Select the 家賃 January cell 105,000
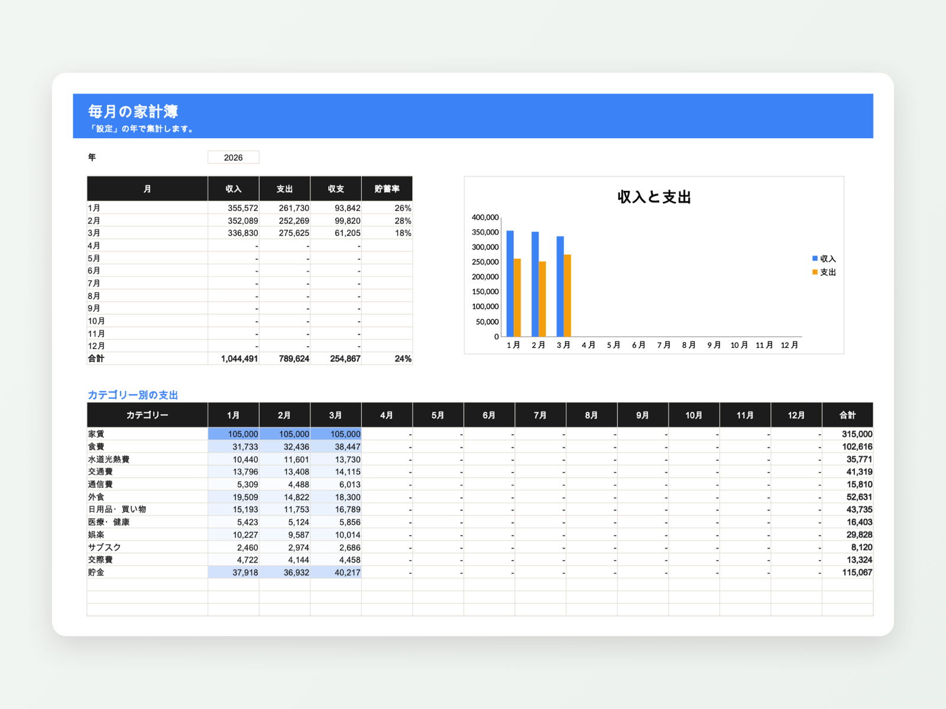 pyautogui.click(x=234, y=434)
